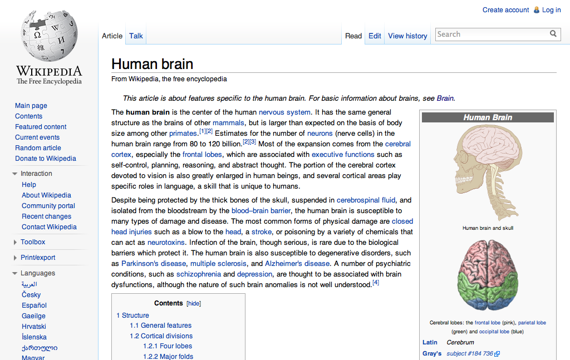
Task: Open Featured content link
Action: pos(41,127)
